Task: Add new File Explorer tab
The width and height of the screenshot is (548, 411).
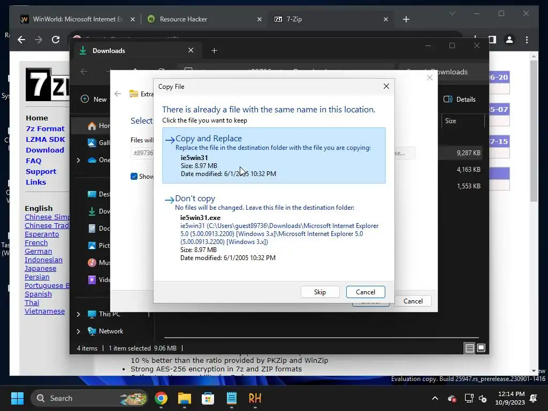Action: (x=214, y=51)
